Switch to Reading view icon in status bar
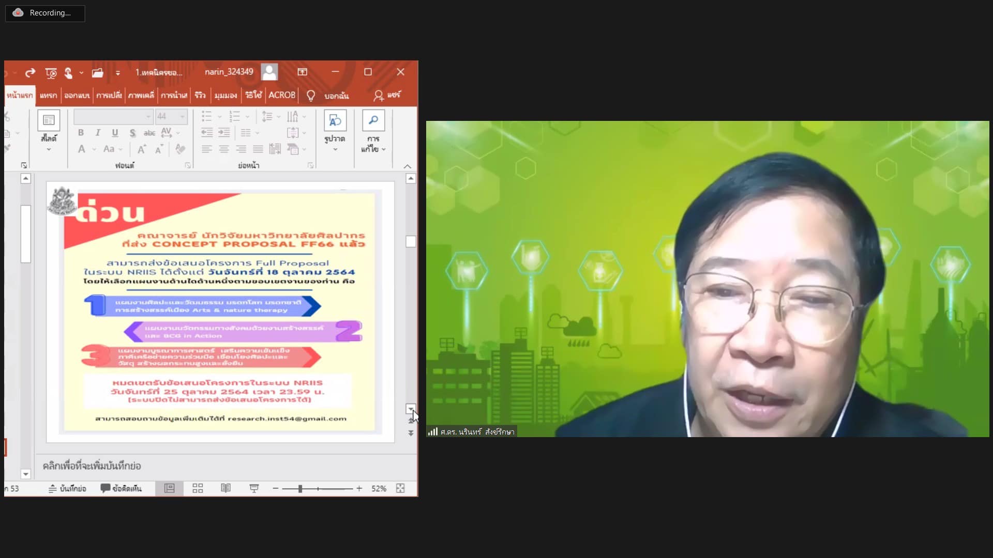The width and height of the screenshot is (993, 558). click(x=226, y=488)
